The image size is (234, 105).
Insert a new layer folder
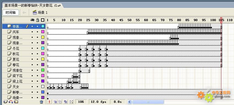point(16,102)
